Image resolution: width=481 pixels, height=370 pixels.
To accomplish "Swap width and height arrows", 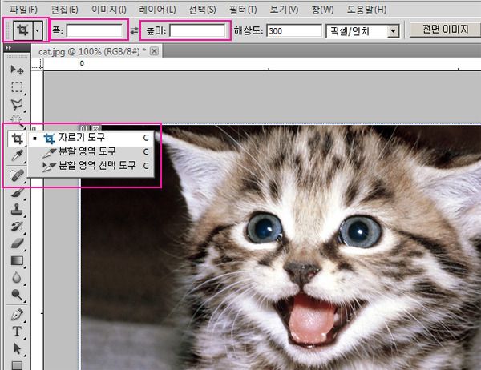I will 134,30.
